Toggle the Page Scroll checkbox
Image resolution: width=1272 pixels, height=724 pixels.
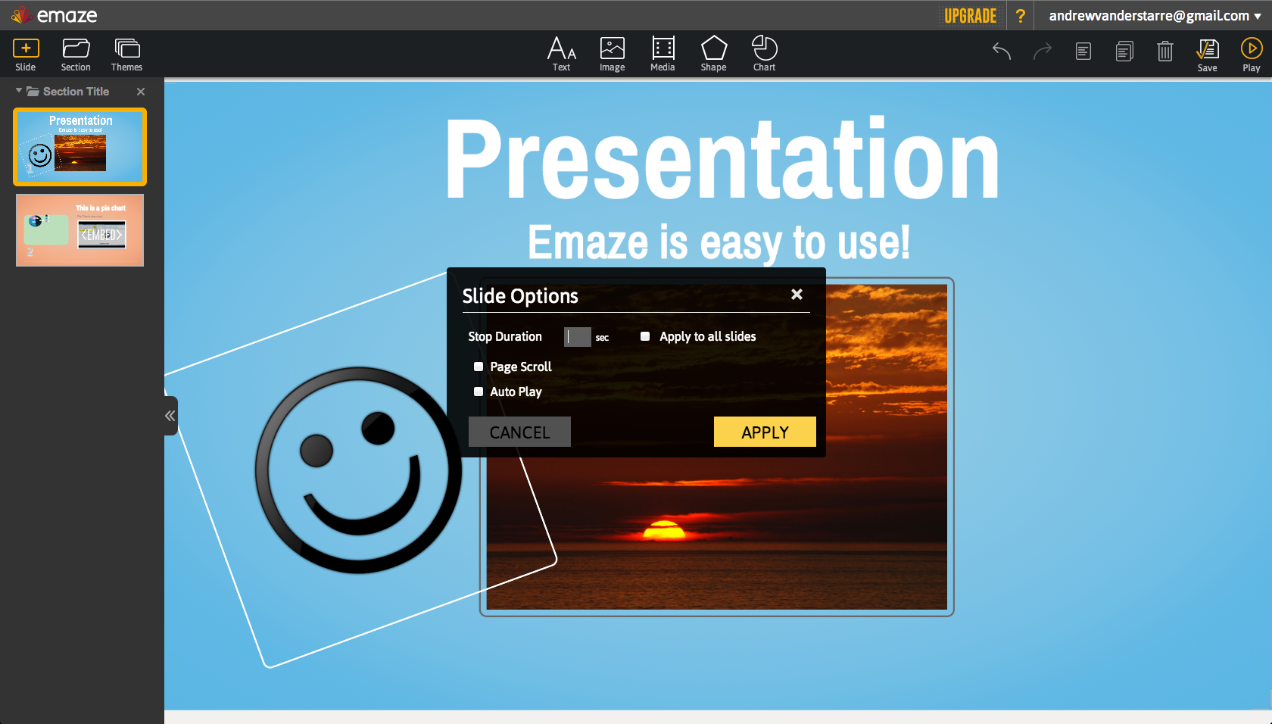479,367
